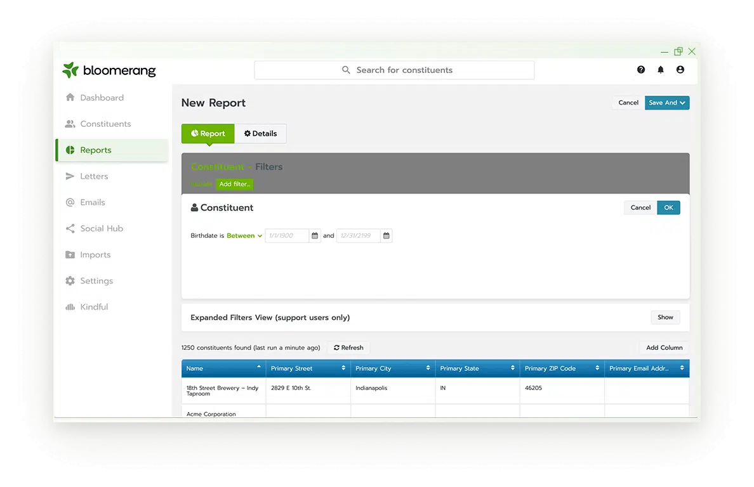The image size is (754, 487).
Task: Expand the Save And dropdown button
Action: click(667, 103)
